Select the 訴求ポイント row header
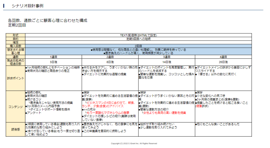The height and width of the screenshot is (148, 270). (16, 78)
